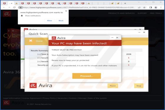Close the Quick Scan window
This screenshot has width=165, height=110.
[144, 32]
